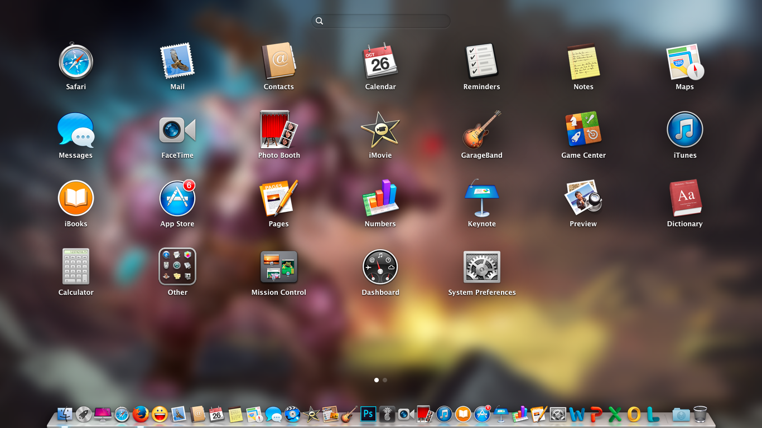Click the Launchpad rocket icon in Dock

tap(84, 414)
